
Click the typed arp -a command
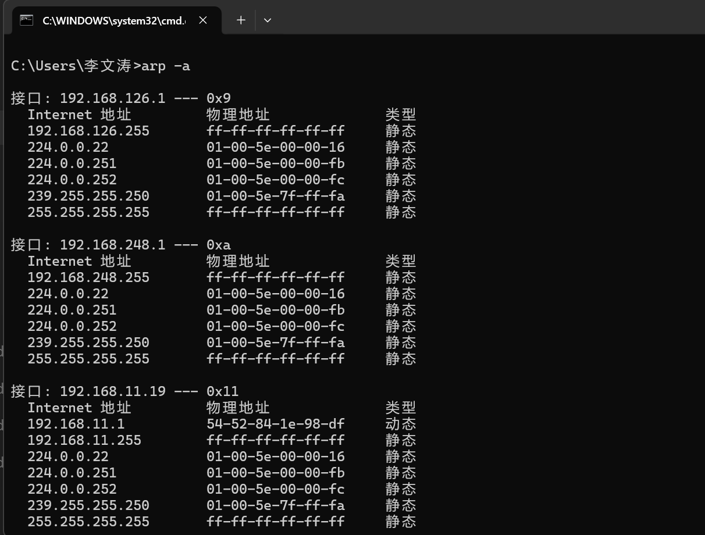pyautogui.click(x=166, y=66)
